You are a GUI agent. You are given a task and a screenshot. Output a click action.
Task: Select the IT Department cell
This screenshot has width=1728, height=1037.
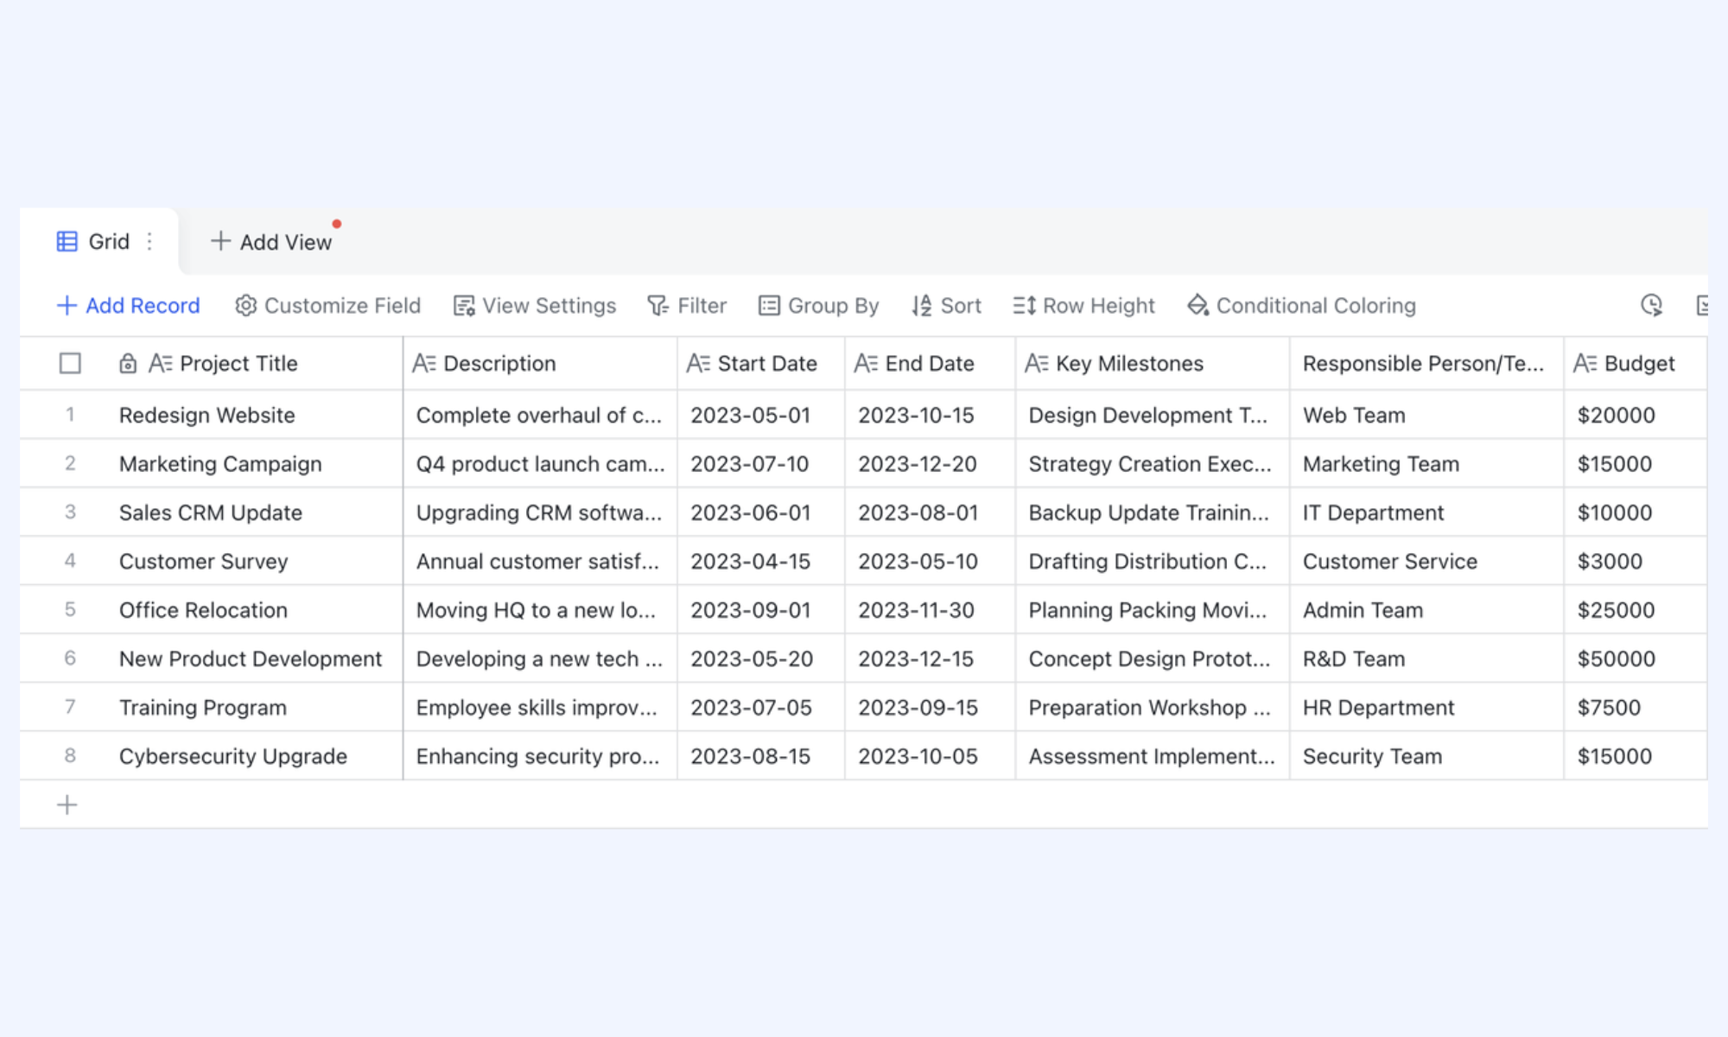pyautogui.click(x=1426, y=512)
